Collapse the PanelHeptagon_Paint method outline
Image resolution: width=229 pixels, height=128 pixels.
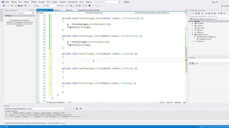(x=51, y=18)
